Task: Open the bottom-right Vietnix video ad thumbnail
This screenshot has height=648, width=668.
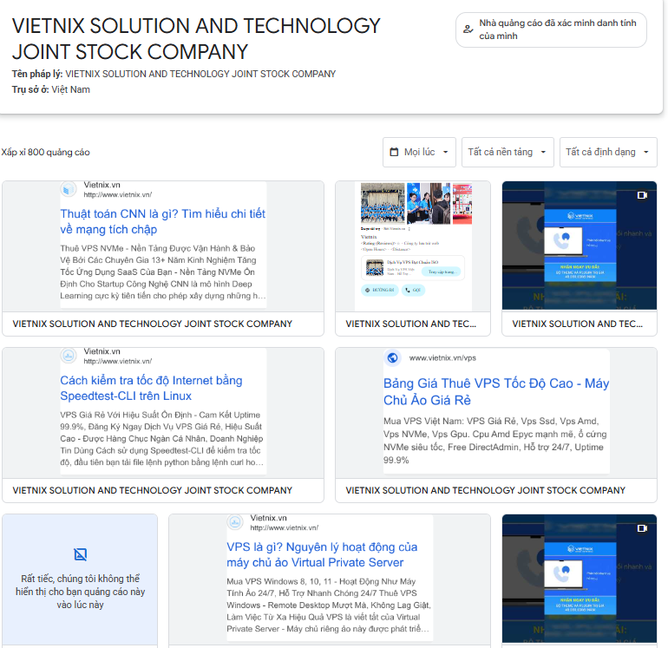Action: point(580,579)
